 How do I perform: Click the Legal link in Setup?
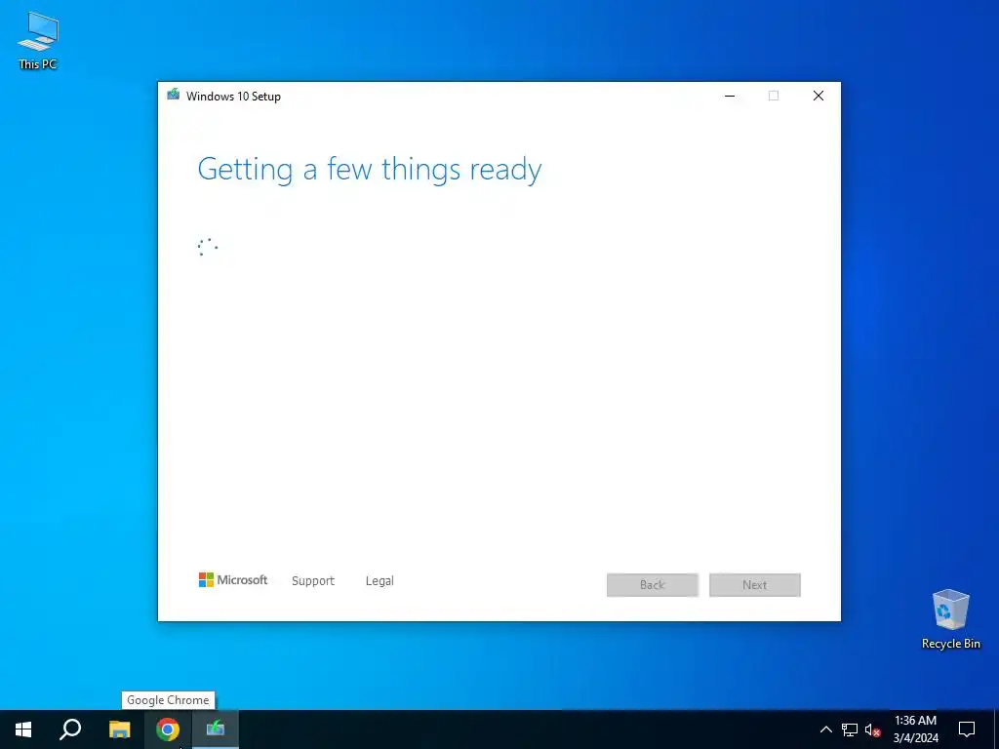(380, 581)
